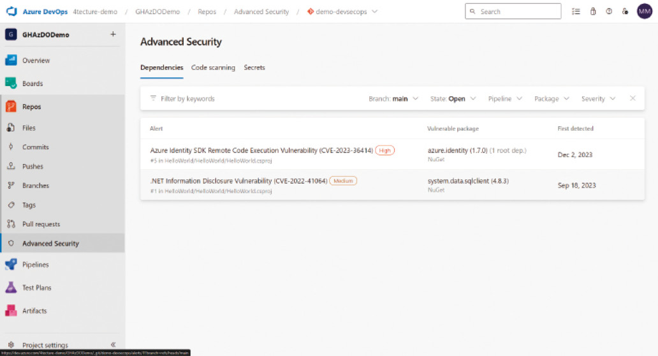Open the Branch: main dropdown
The image size is (658, 356).
pos(393,99)
